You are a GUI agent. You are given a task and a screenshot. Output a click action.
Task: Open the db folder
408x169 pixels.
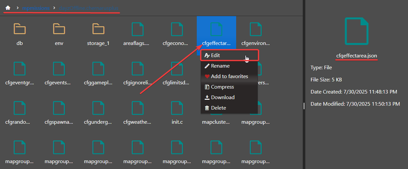coord(19,34)
